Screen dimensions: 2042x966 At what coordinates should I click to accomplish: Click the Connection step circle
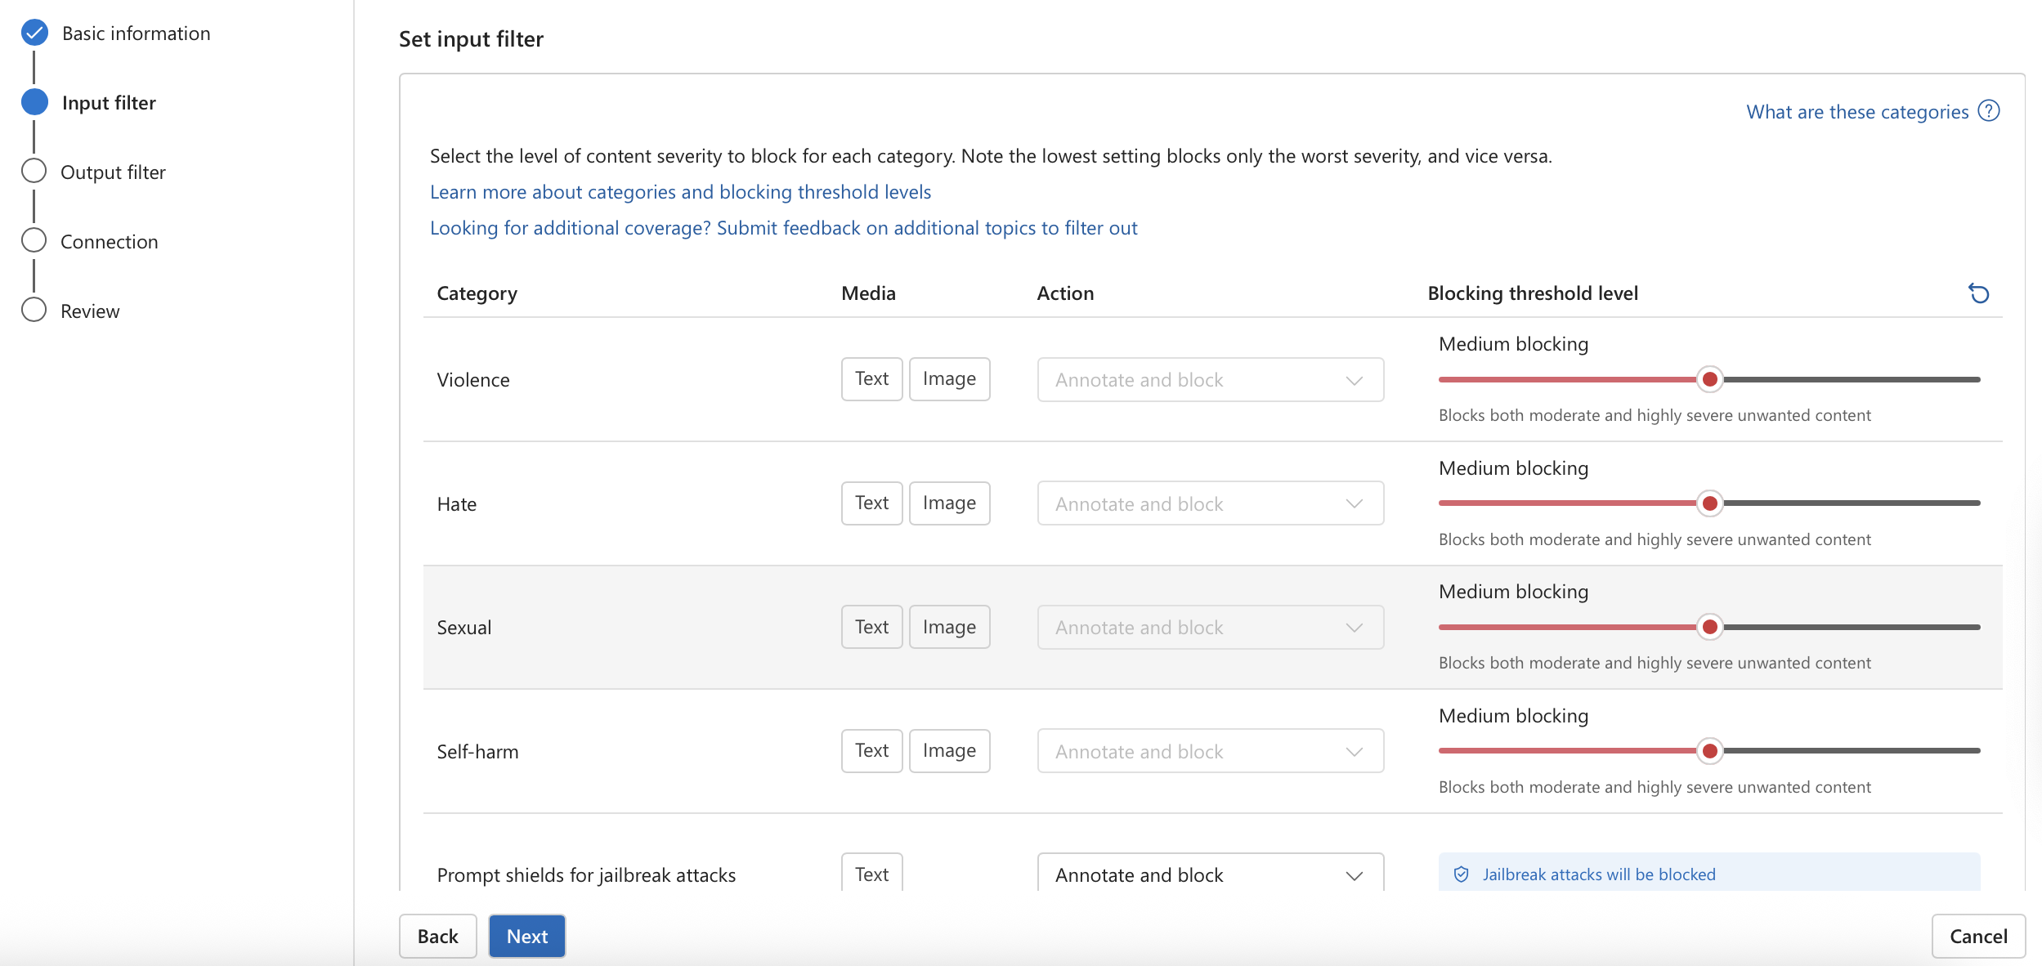34,240
